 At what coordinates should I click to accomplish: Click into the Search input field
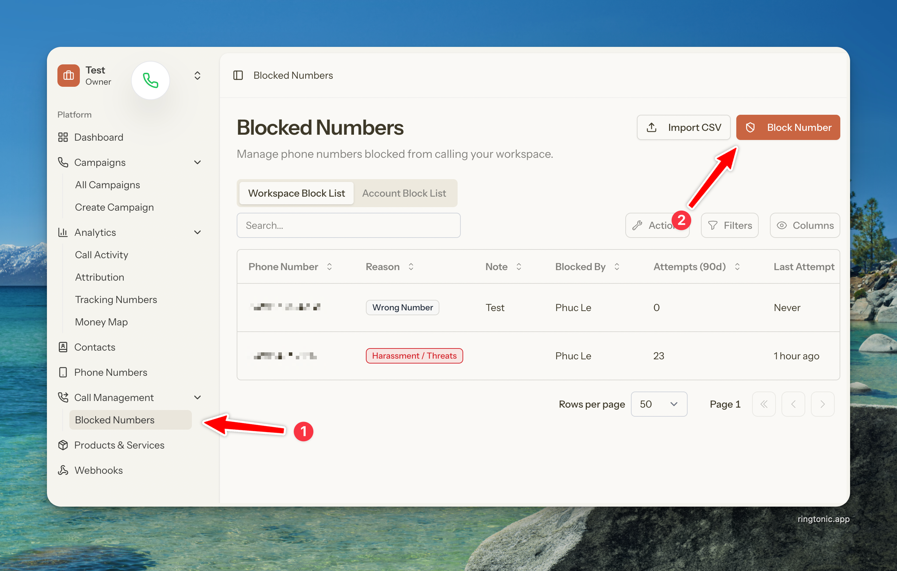click(348, 225)
